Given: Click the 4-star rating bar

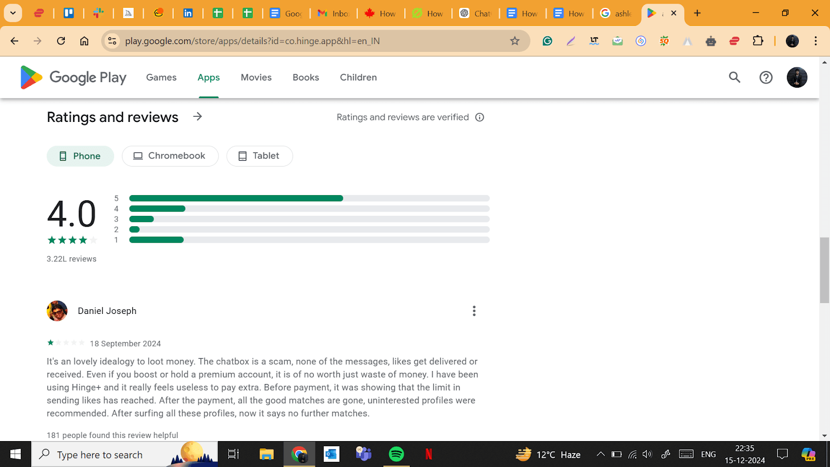Looking at the screenshot, I should [309, 209].
